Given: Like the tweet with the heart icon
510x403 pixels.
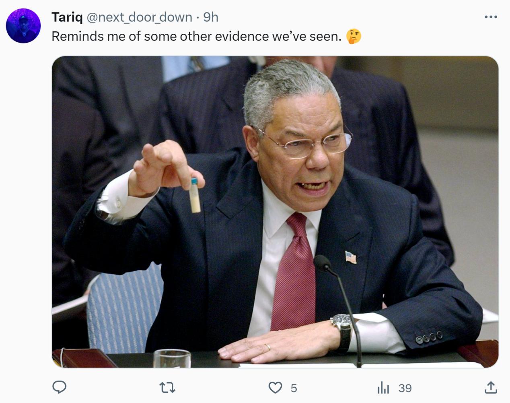Looking at the screenshot, I should pos(275,388).
